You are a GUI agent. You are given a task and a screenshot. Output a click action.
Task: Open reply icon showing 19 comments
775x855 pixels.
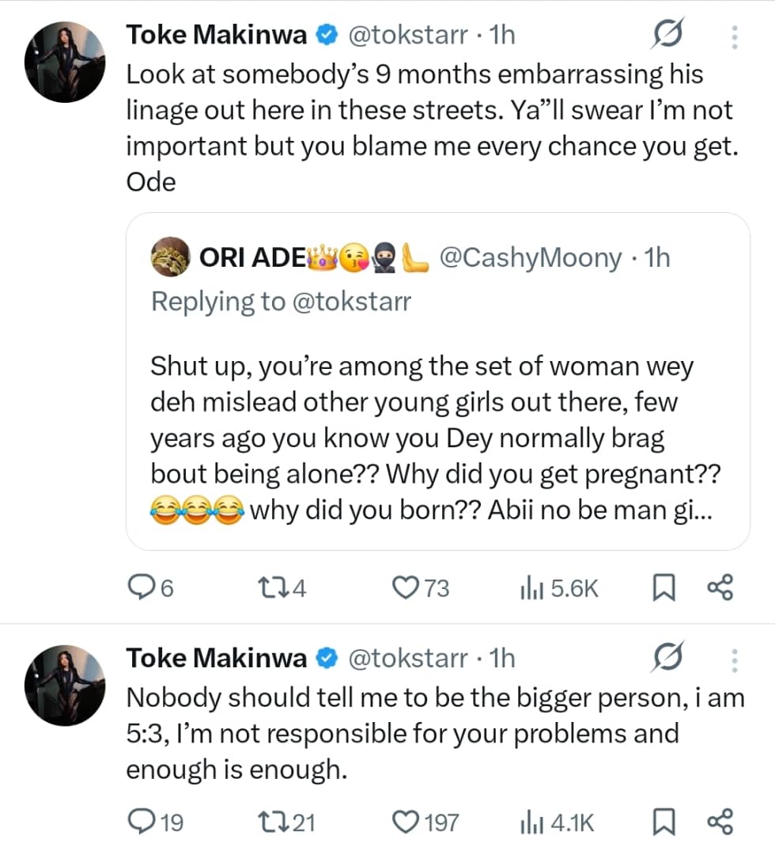144,822
